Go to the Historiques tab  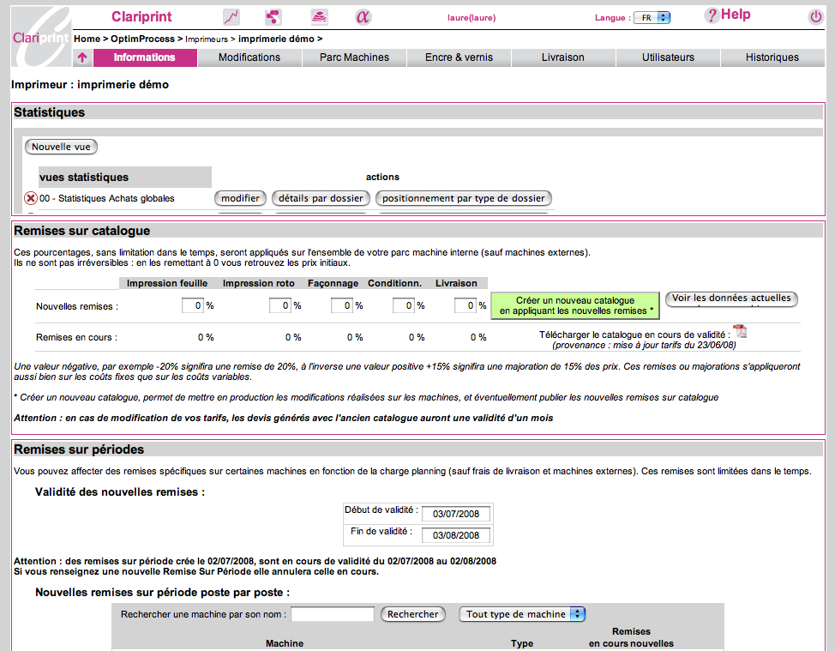[772, 57]
